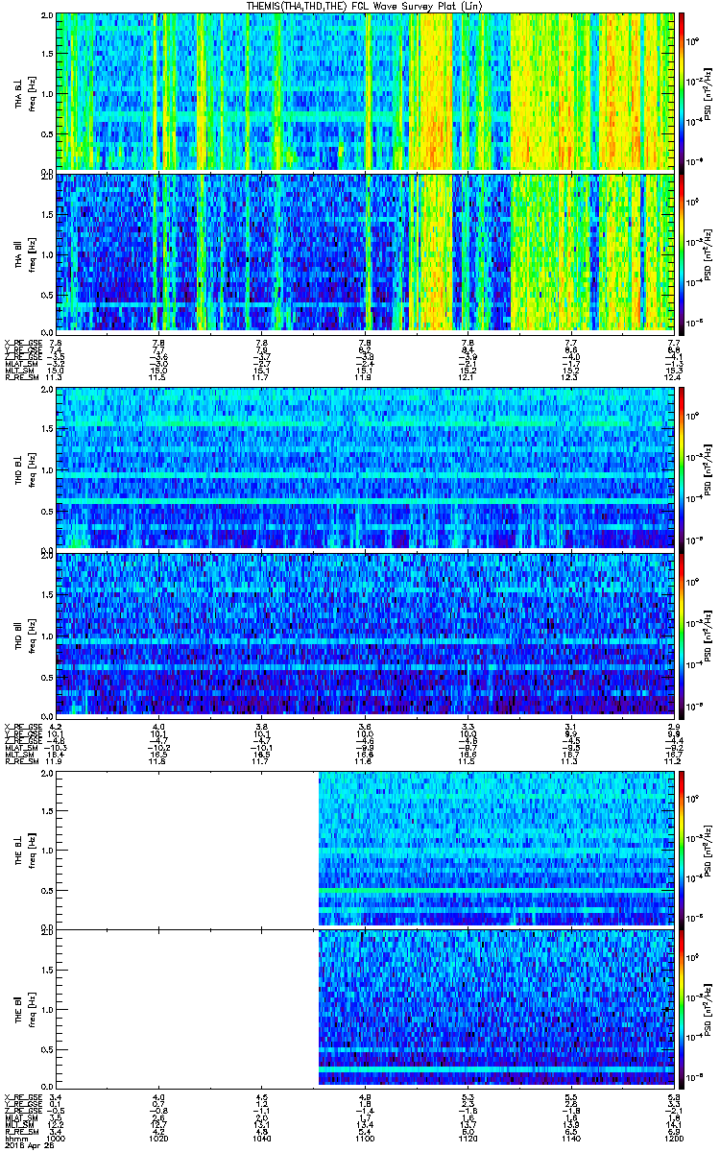
Task: Click the MLT_SM row label under THA panels
Action: 18,372
